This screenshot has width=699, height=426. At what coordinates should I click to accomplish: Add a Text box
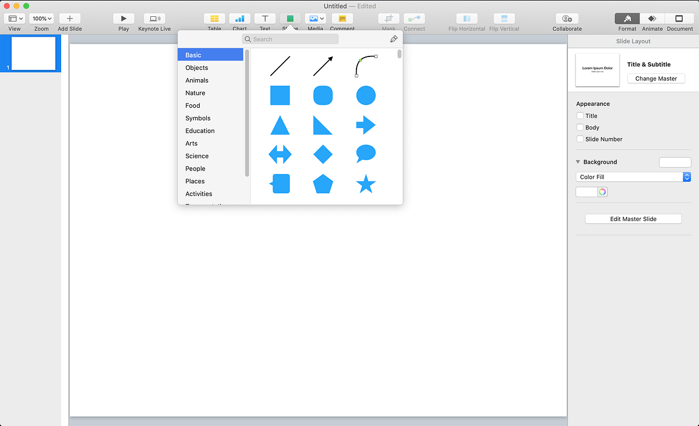click(x=265, y=19)
